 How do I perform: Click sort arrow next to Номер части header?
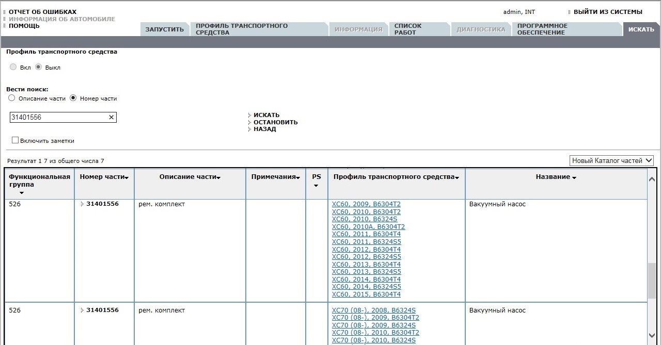tap(127, 177)
